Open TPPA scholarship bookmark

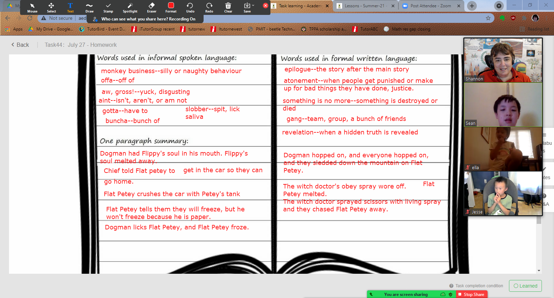pyautogui.click(x=324, y=29)
